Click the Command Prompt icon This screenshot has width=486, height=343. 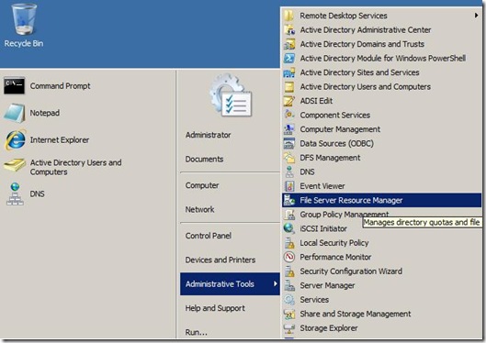[15, 85]
